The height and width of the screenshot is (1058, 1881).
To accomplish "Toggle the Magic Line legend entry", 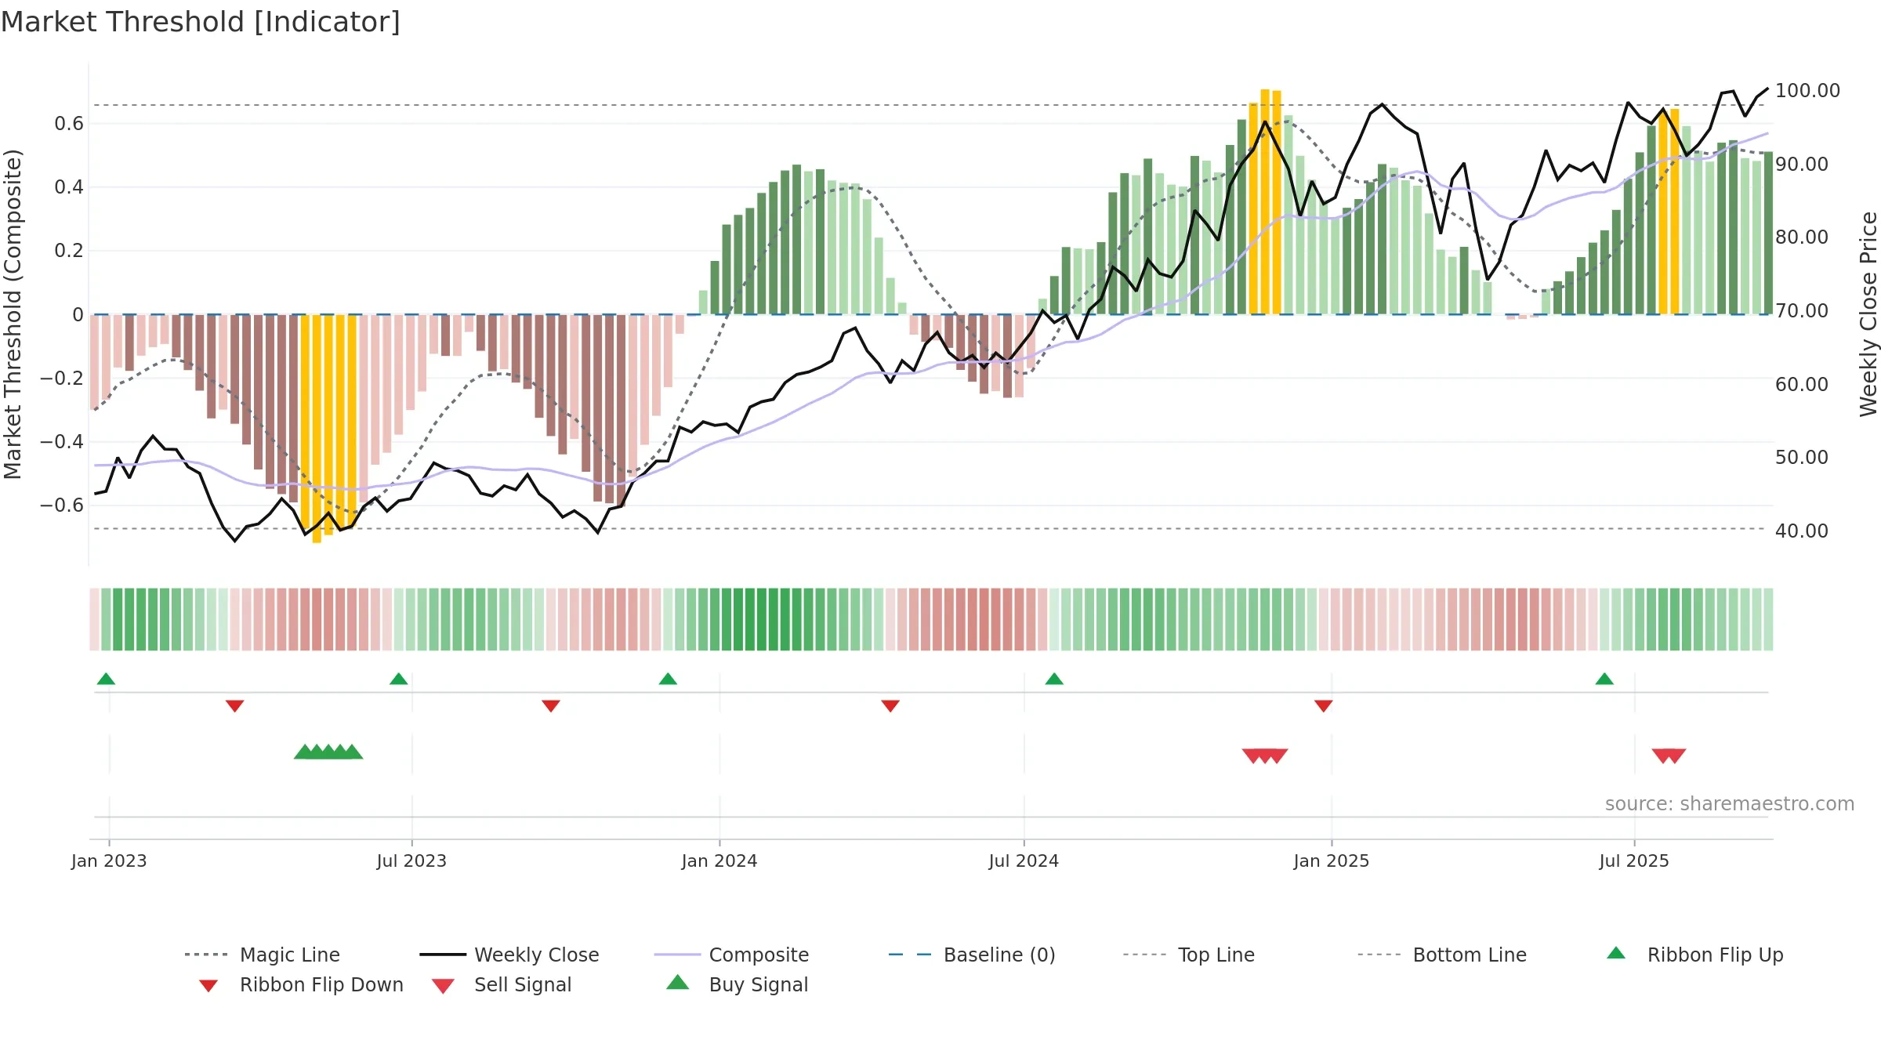I will pyautogui.click(x=262, y=955).
